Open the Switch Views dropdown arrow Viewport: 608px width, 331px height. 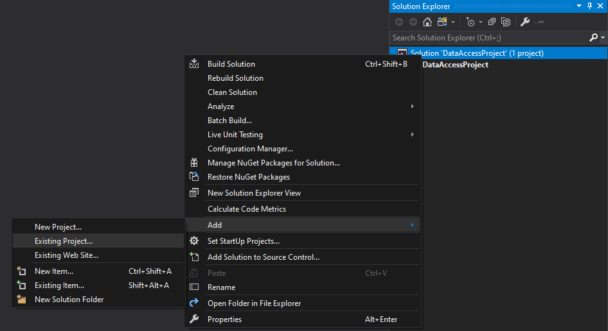[453, 22]
